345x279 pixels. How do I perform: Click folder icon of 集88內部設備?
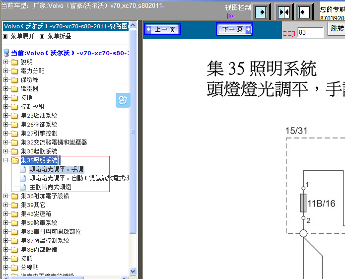(x=14, y=250)
